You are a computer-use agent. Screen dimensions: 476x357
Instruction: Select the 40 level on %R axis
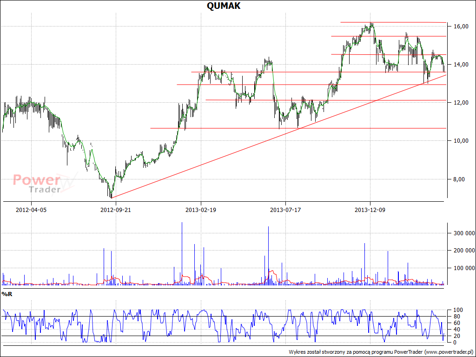456,330
